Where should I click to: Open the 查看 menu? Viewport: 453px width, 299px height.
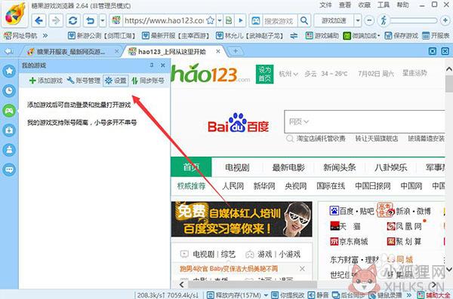pyautogui.click(x=345, y=5)
